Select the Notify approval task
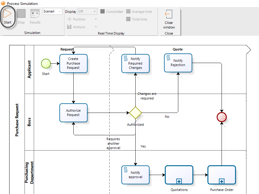Viewport: 259px width, 194px height. tap(135, 175)
